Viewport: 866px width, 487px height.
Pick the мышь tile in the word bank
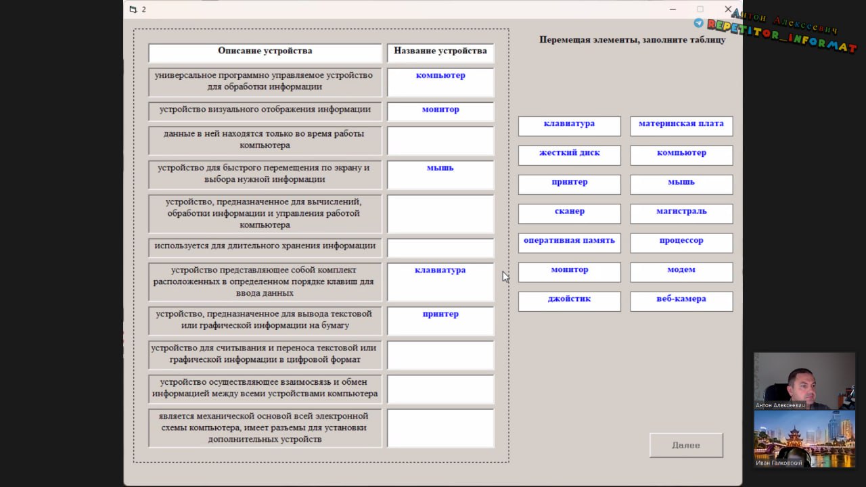(x=681, y=185)
